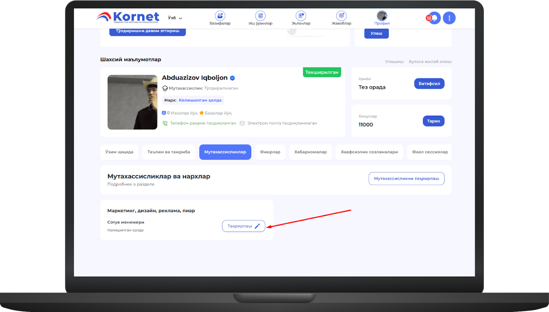The height and width of the screenshot is (312, 549).
Task: Open the three-dot more menu
Action: [x=449, y=18]
